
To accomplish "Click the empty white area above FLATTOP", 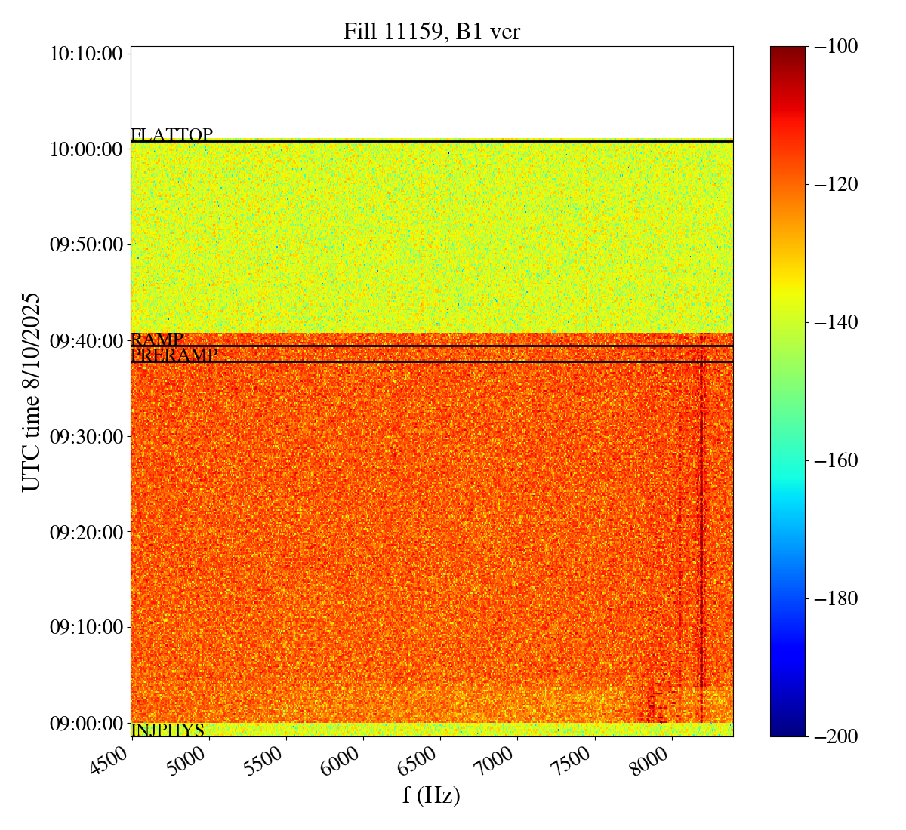I will (431, 92).
